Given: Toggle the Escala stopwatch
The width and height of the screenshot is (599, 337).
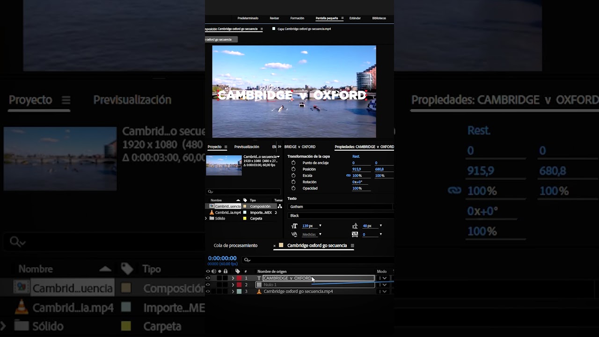Looking at the screenshot, I should [293, 176].
